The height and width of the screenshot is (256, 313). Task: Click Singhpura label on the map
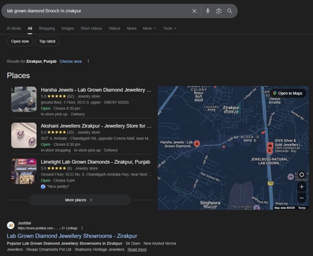210,205
